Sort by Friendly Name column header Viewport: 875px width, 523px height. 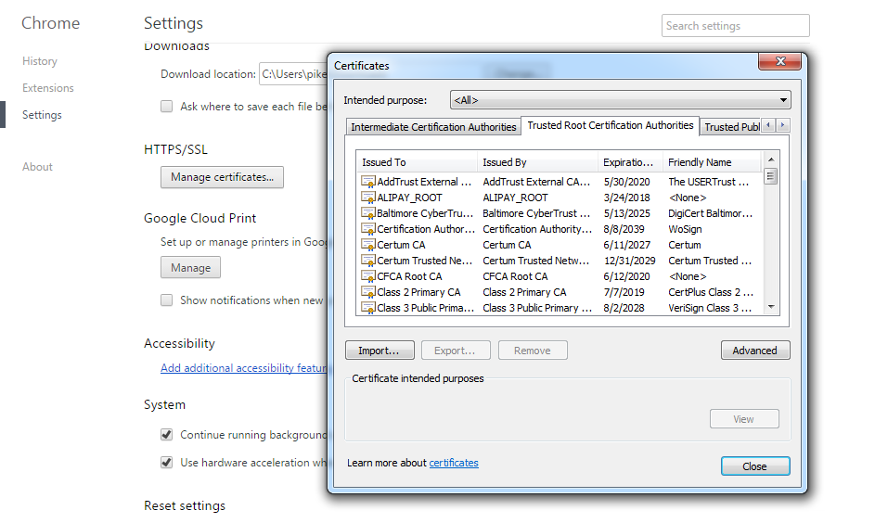pyautogui.click(x=712, y=162)
